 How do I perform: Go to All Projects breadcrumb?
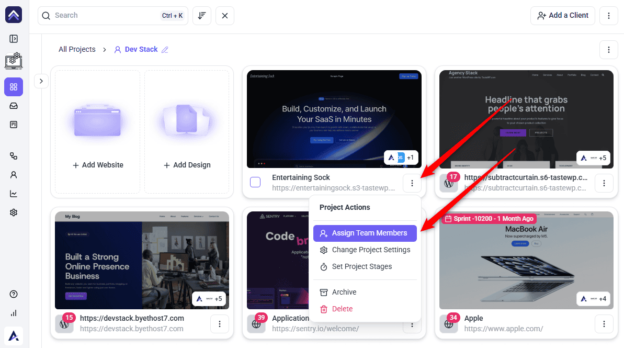[x=77, y=49]
